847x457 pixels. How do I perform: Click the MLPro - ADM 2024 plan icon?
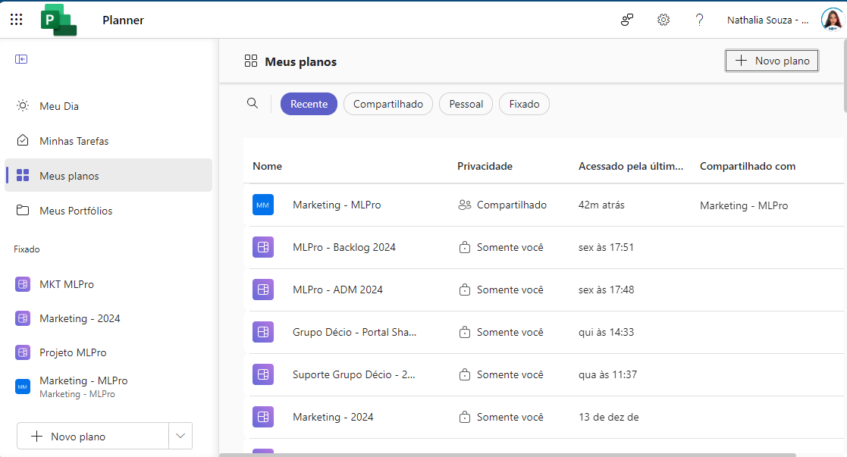[x=263, y=290]
